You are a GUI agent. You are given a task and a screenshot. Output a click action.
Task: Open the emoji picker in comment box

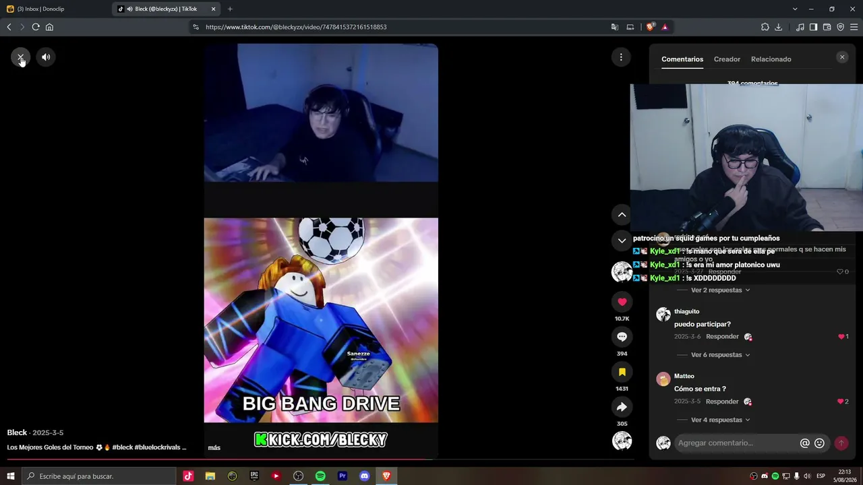[x=819, y=443]
